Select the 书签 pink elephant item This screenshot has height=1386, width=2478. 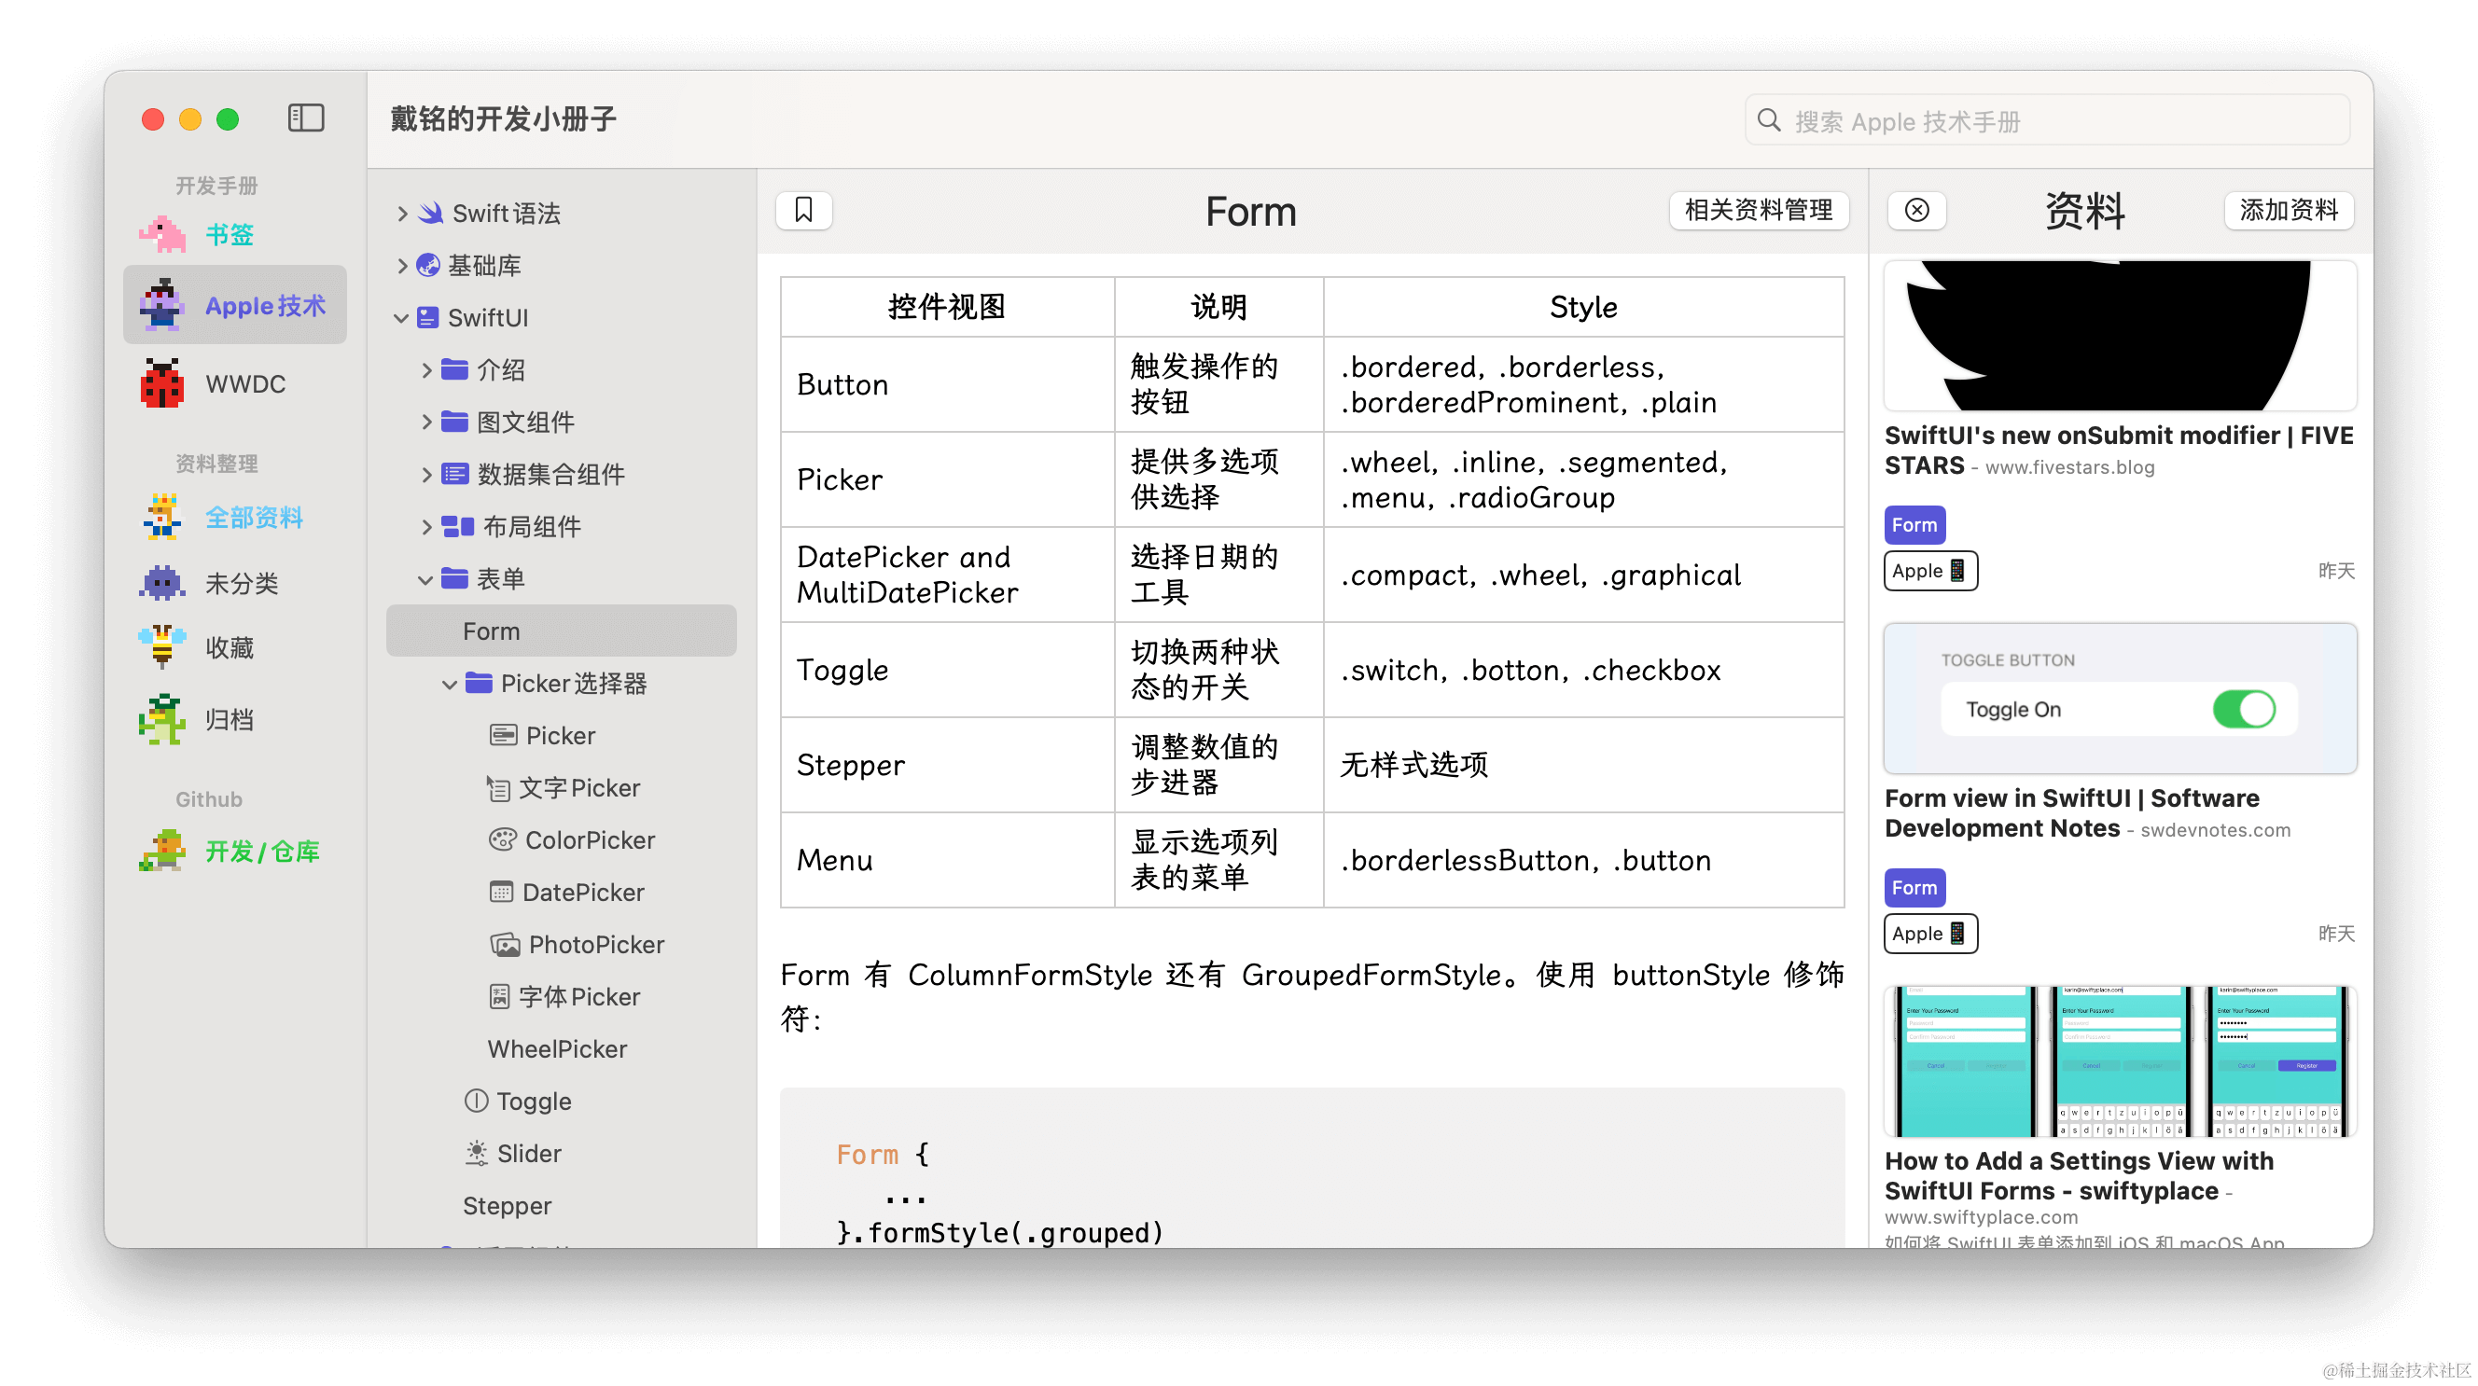pyautogui.click(x=228, y=234)
